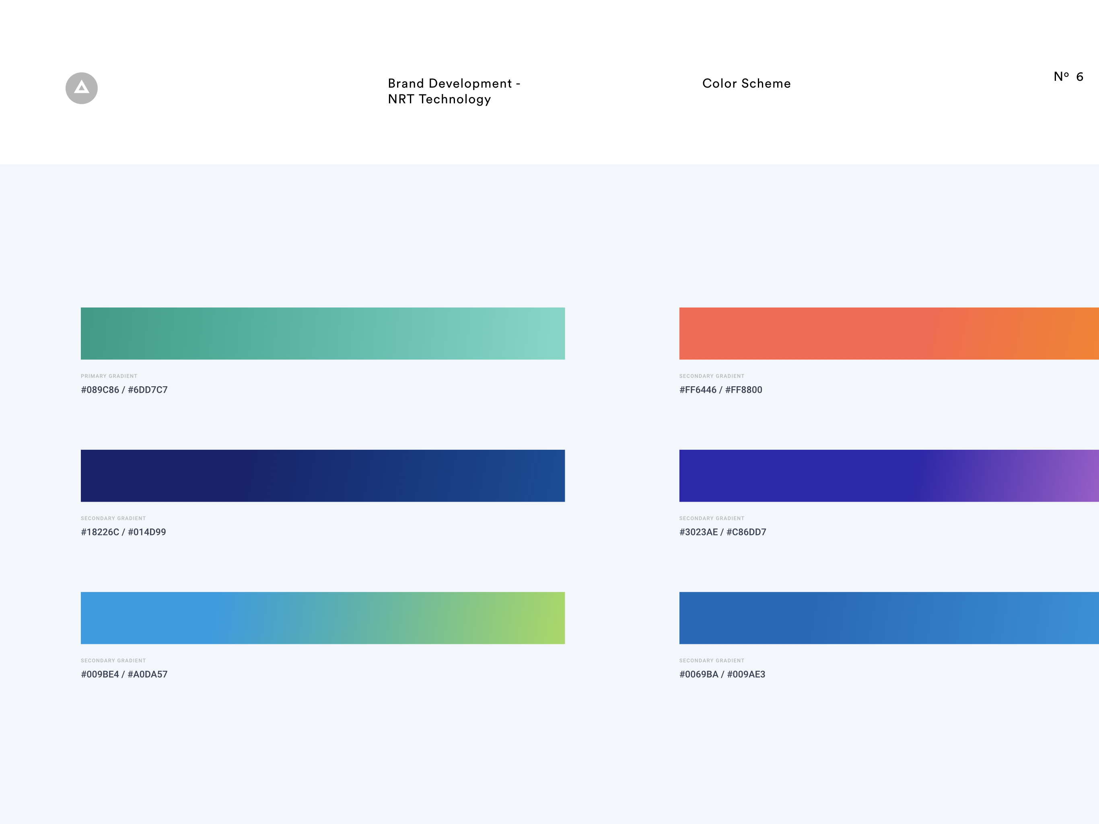Click 'SECONDARY GRADIENT' label above #0069BA

[x=712, y=661]
